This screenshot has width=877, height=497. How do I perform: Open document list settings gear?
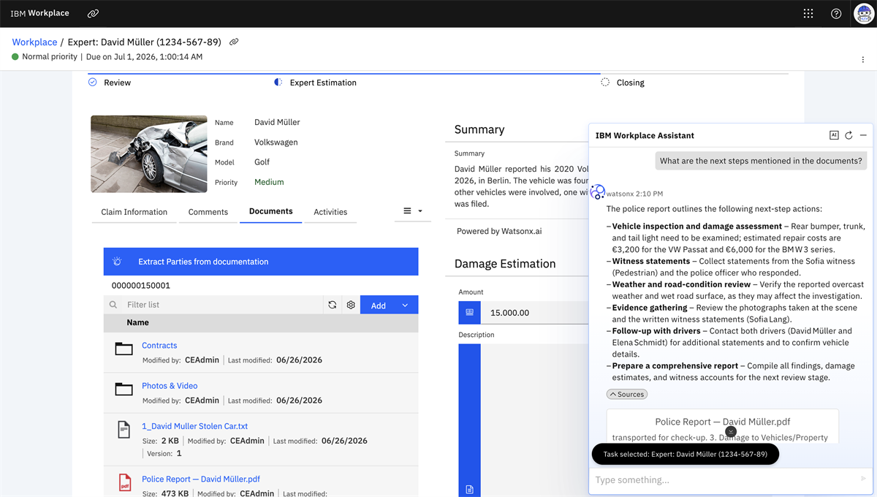point(351,305)
